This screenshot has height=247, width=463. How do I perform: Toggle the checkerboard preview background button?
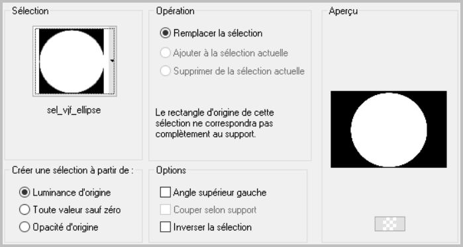pos(389,224)
